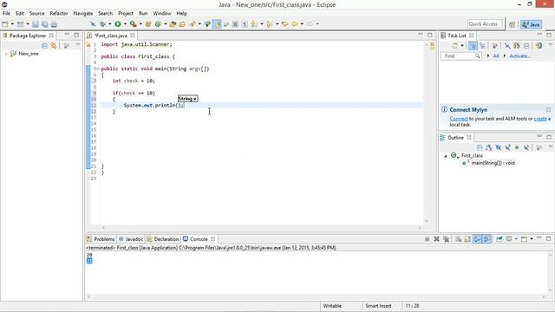Open the Outline View Menu triangle
Image resolution: width=555 pixels, height=312 pixels.
(x=550, y=146)
